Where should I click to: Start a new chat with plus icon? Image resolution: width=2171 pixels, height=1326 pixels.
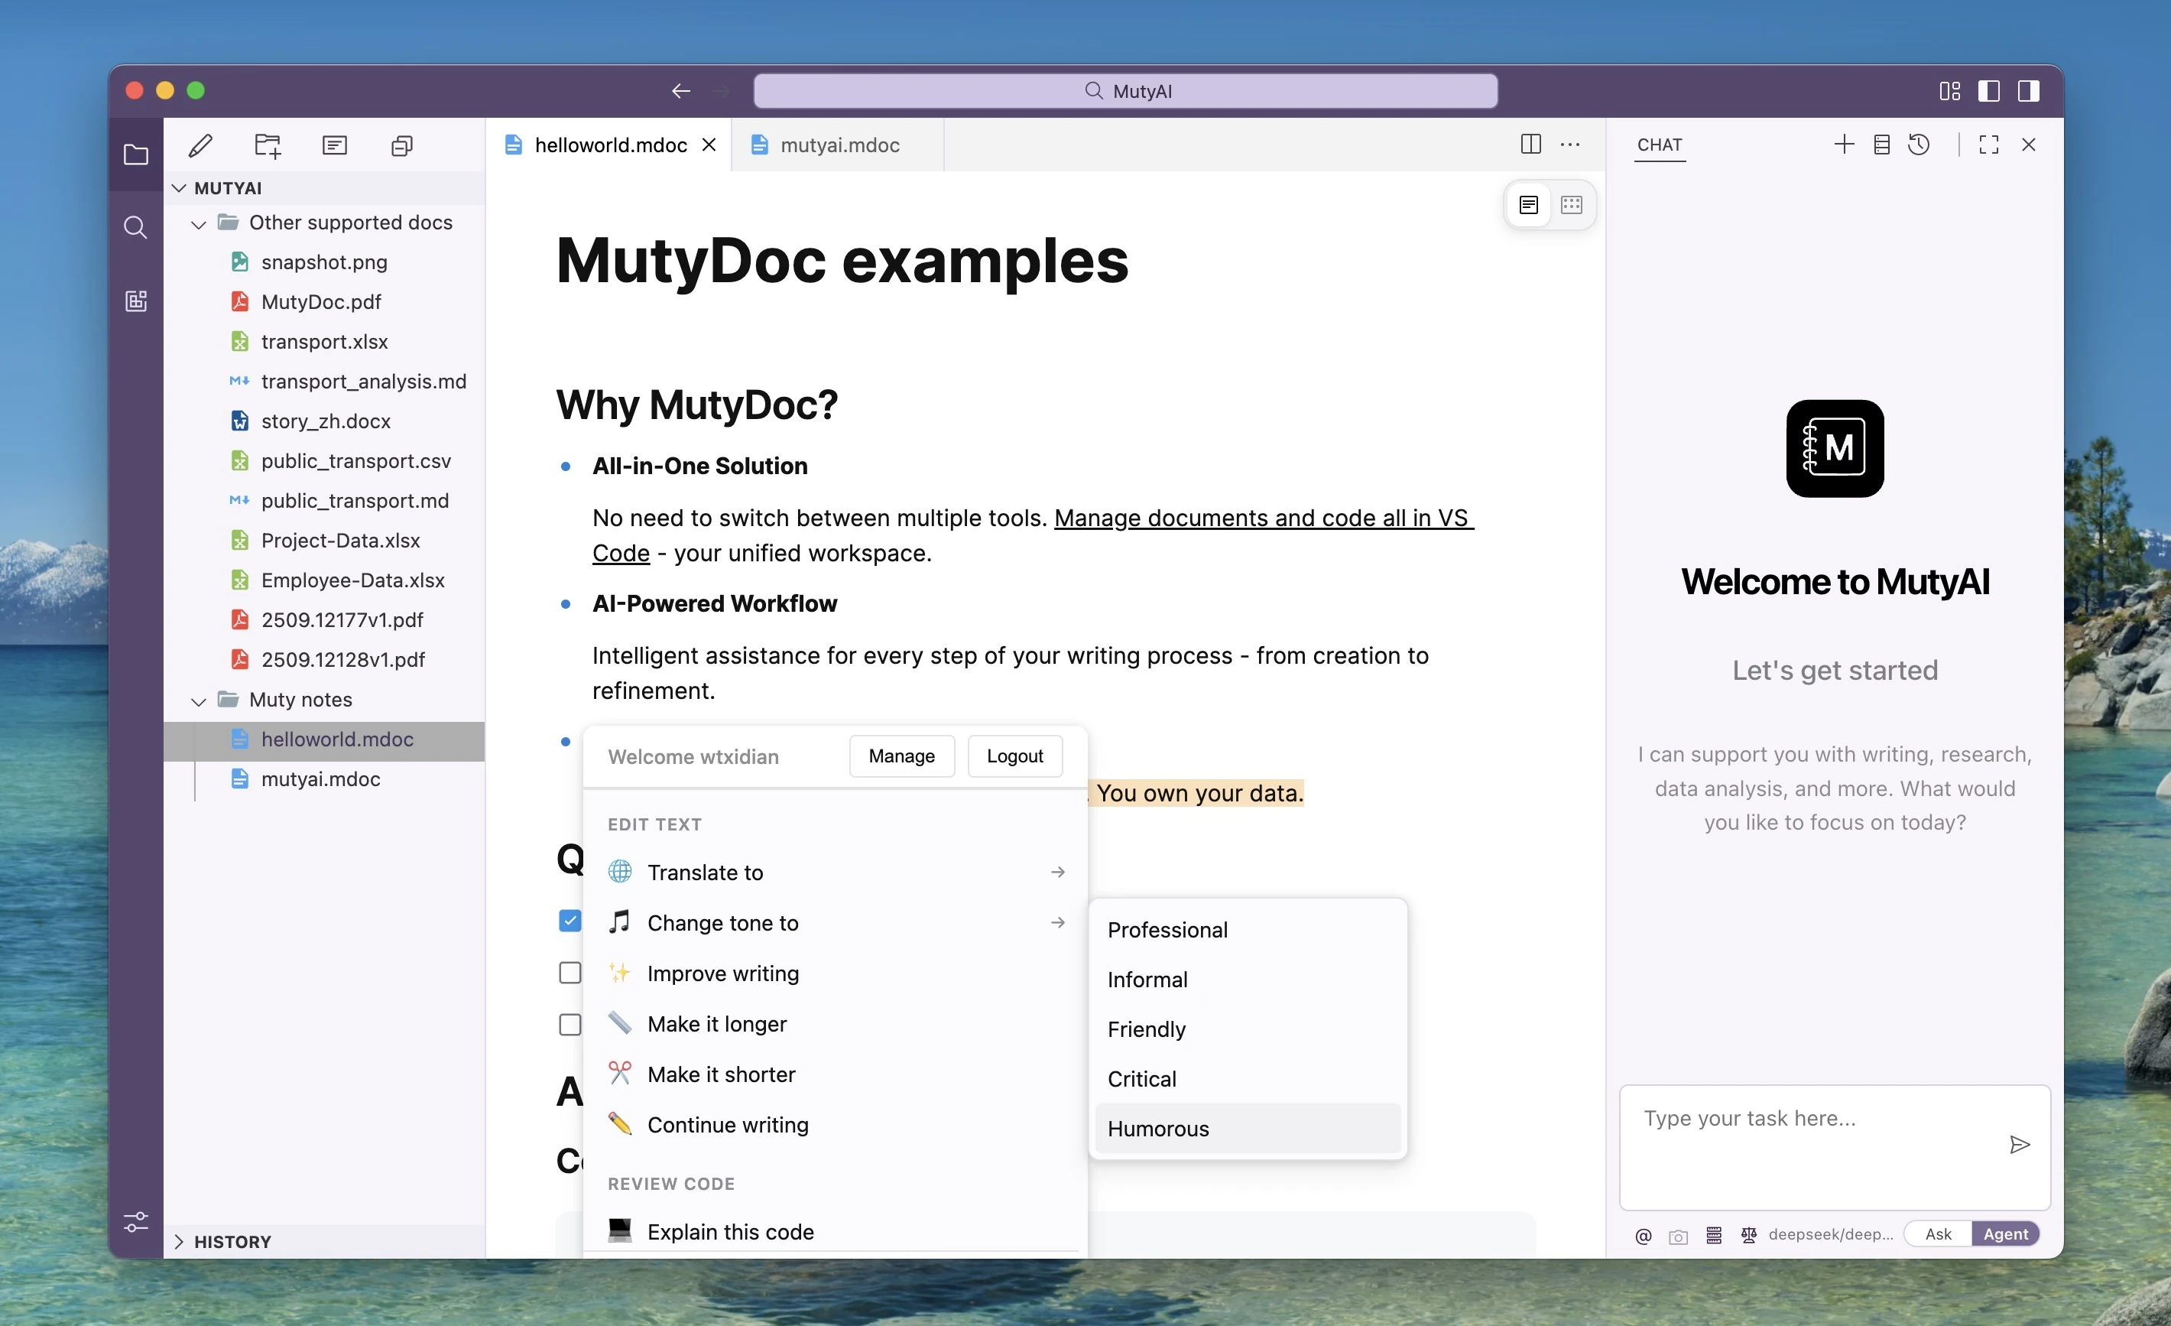coord(1843,145)
